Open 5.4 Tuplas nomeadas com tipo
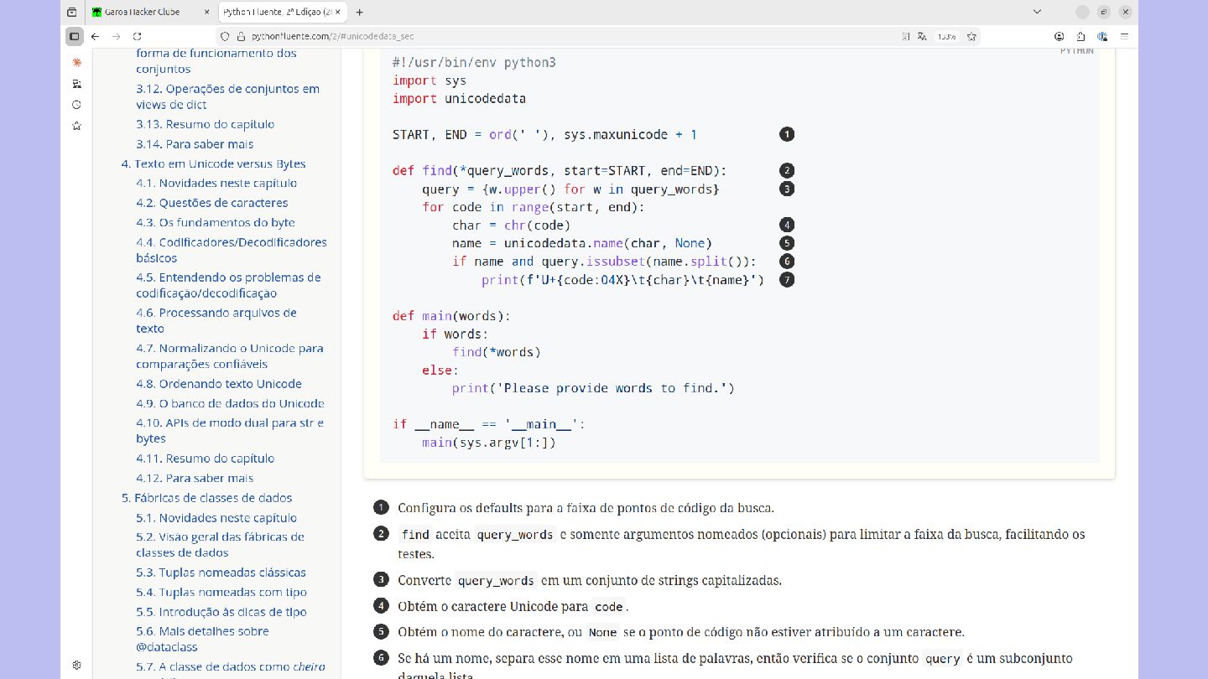 [221, 592]
